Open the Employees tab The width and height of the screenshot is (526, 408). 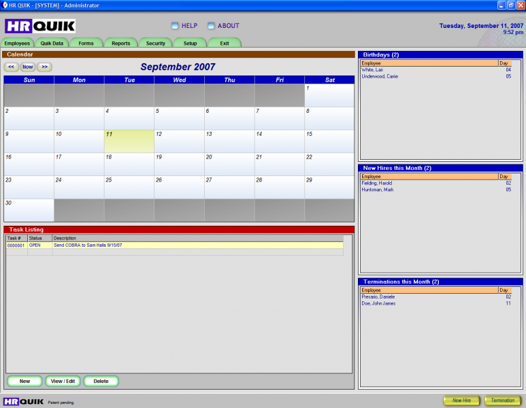17,44
